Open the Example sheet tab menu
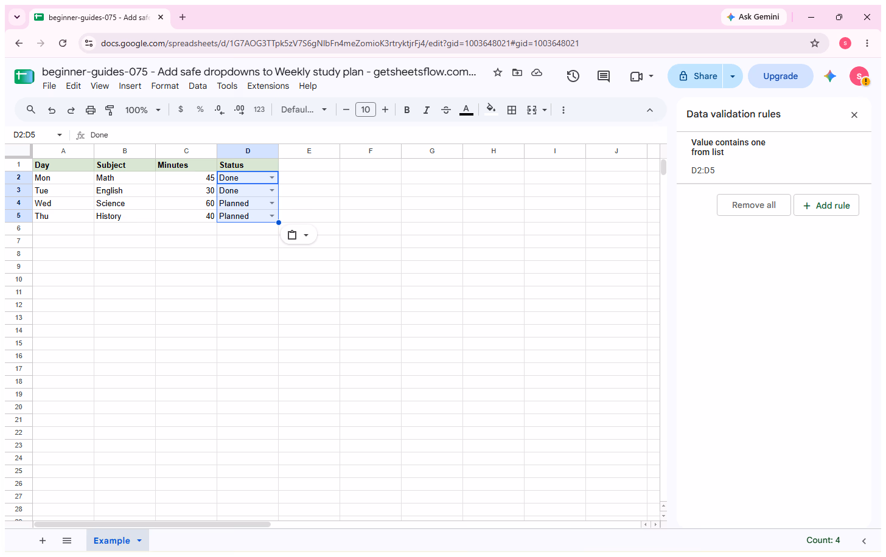 (x=139, y=541)
